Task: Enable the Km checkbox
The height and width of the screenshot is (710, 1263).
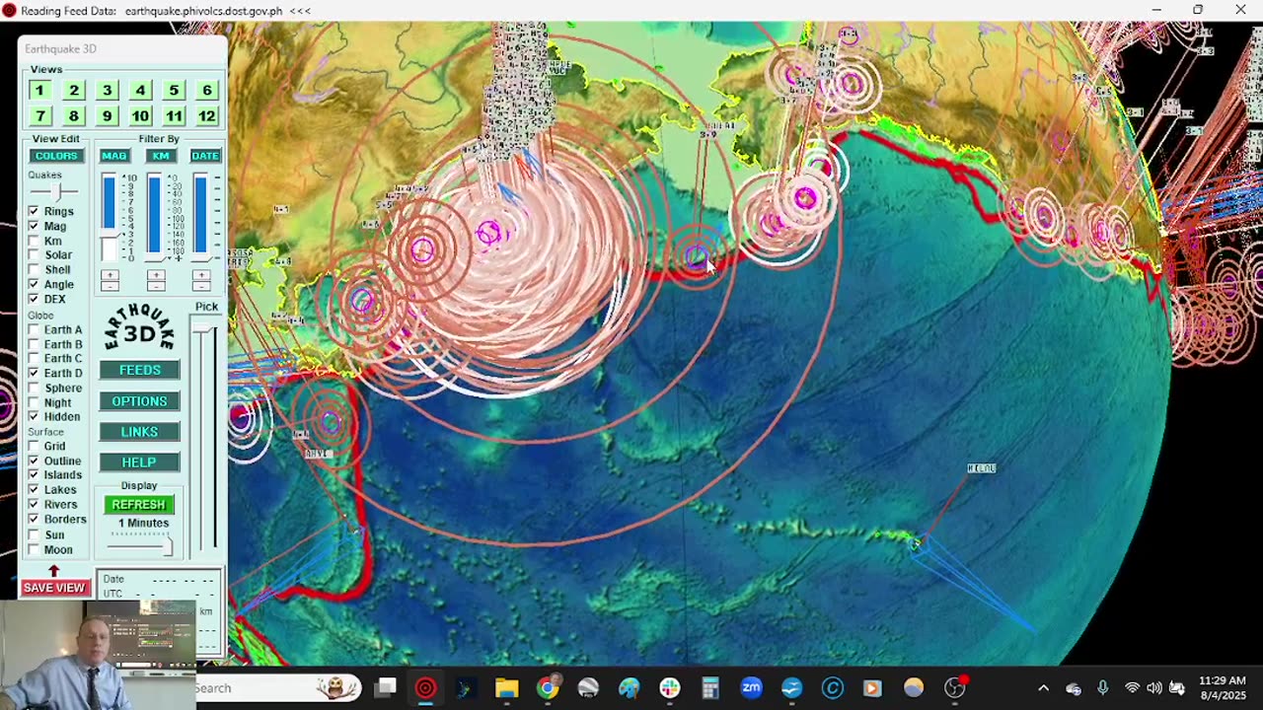Action: pos(35,241)
